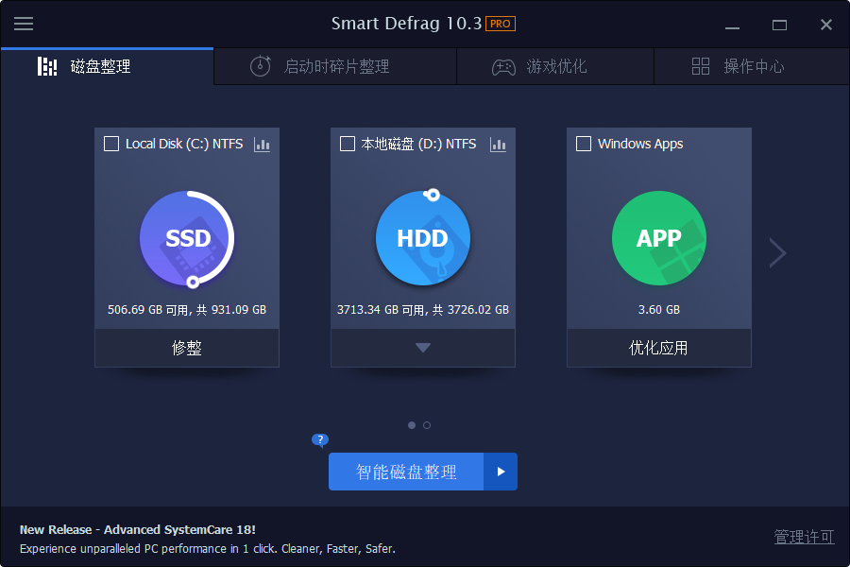The width and height of the screenshot is (850, 567).
Task: Click the 本地磁盘 (D:) NTFS label
Action: coord(418,144)
